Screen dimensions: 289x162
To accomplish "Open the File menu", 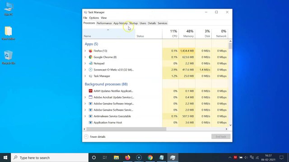I will [x=85, y=18].
